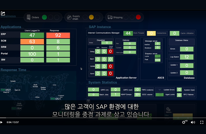Select ERP users logged in value 47
The image size is (206, 134).
[32, 35]
